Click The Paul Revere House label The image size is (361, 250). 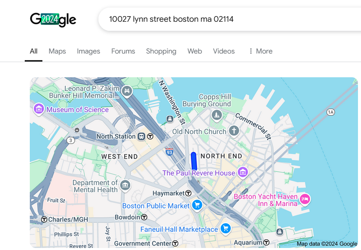click(199, 173)
